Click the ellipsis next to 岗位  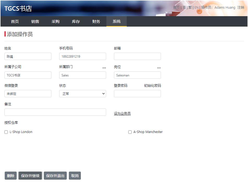159,68
